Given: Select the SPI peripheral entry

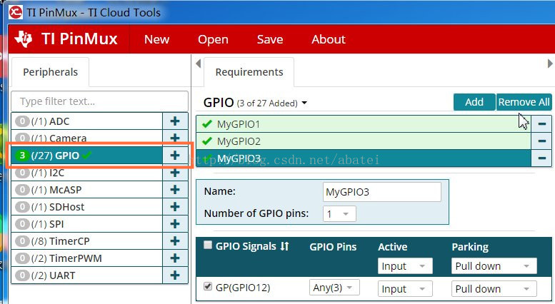Looking at the screenshot, I should tap(86, 224).
